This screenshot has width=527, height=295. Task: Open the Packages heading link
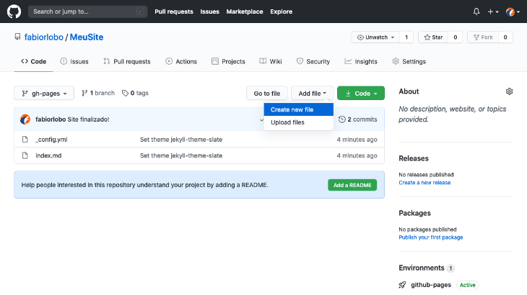click(x=414, y=213)
